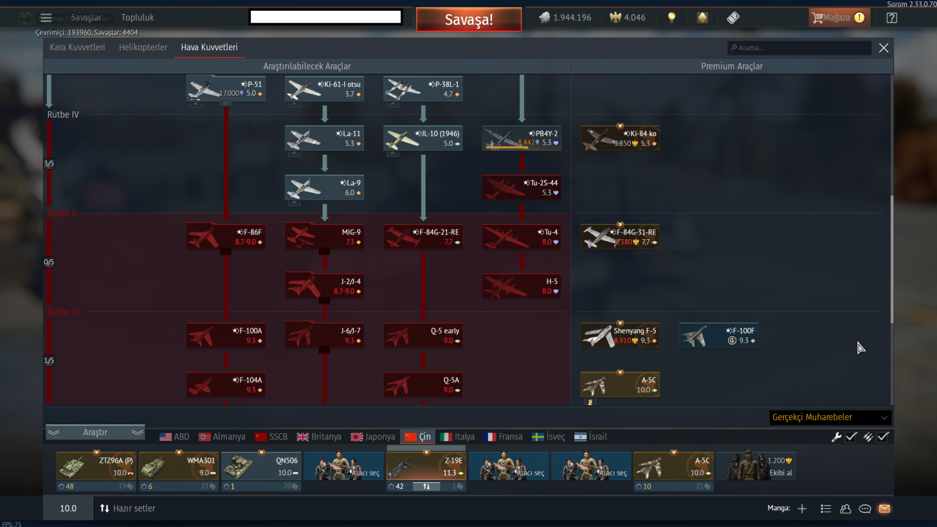The width and height of the screenshot is (937, 527).
Task: Click the Silver Lions currency icon
Action: point(545,18)
